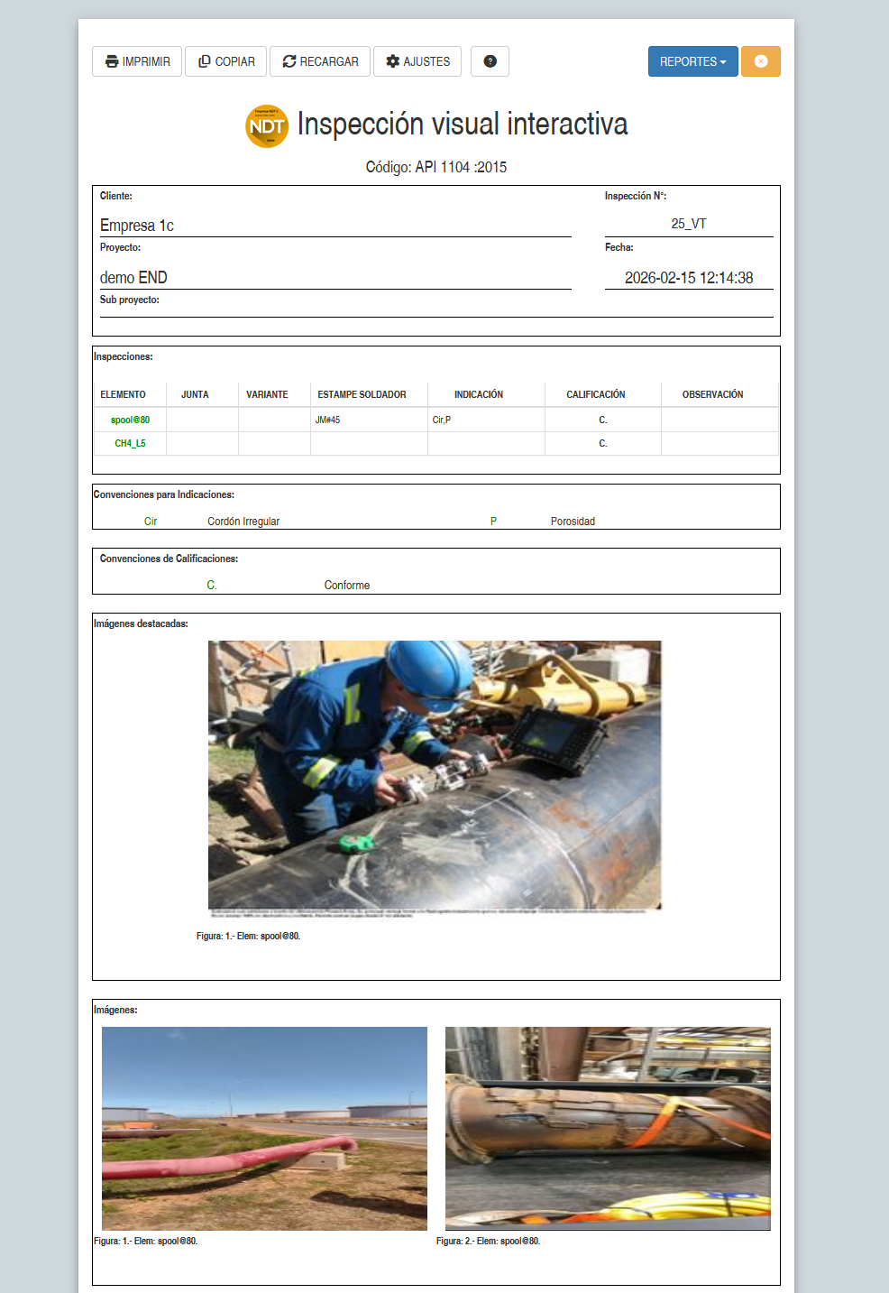Click the date field 2026-02-15
The image size is (889, 1293).
689,278
